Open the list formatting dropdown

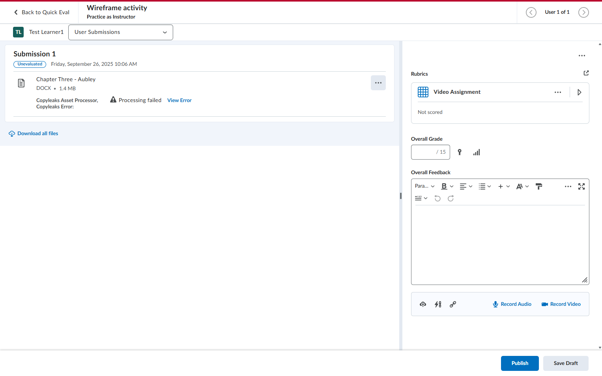coord(485,186)
